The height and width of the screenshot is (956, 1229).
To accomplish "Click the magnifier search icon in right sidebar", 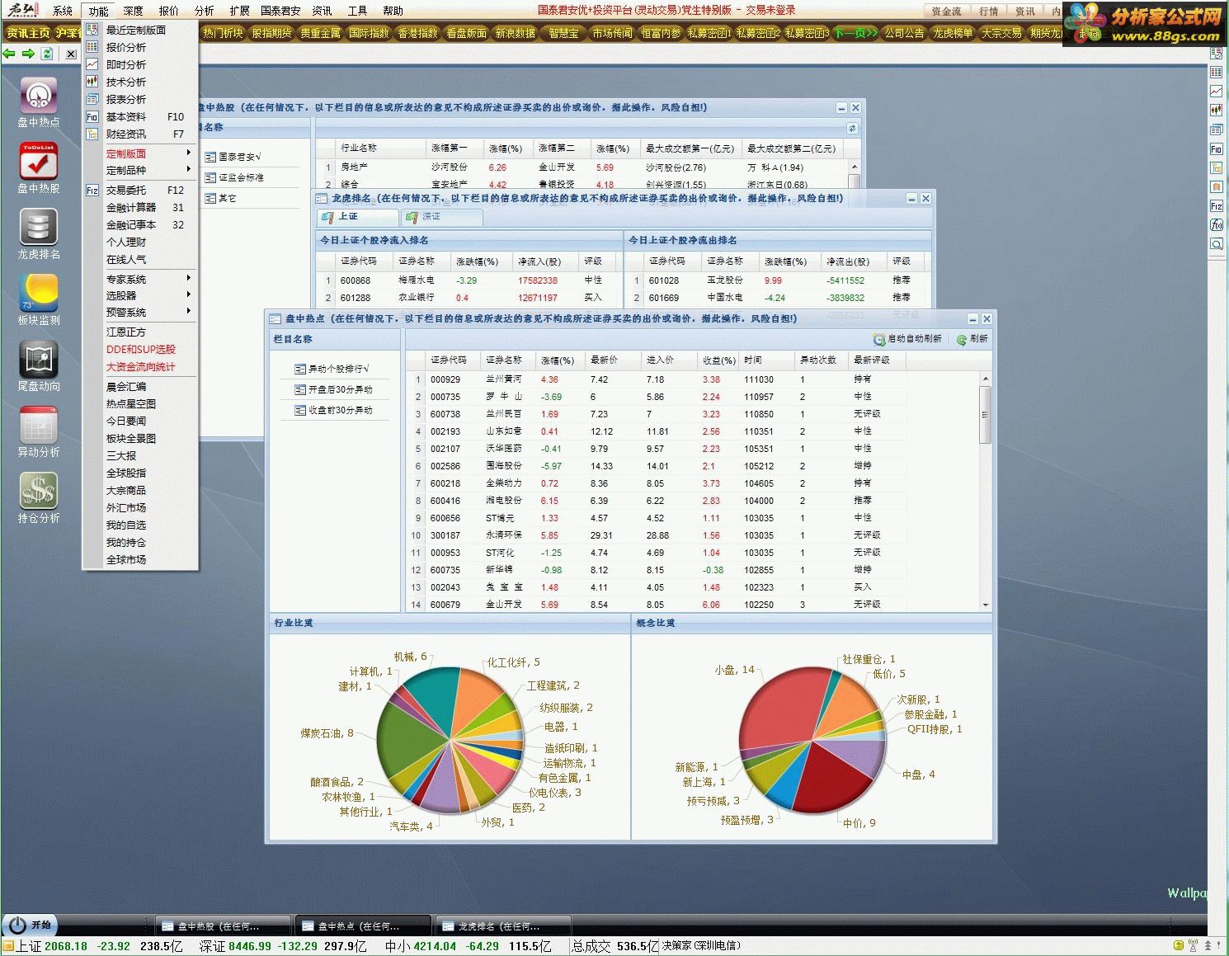I will [1217, 244].
